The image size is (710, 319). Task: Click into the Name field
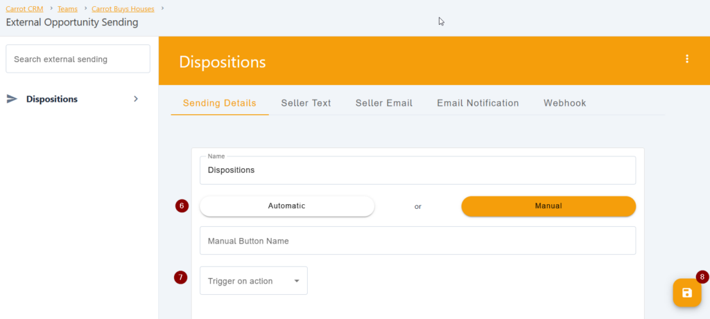coord(417,170)
